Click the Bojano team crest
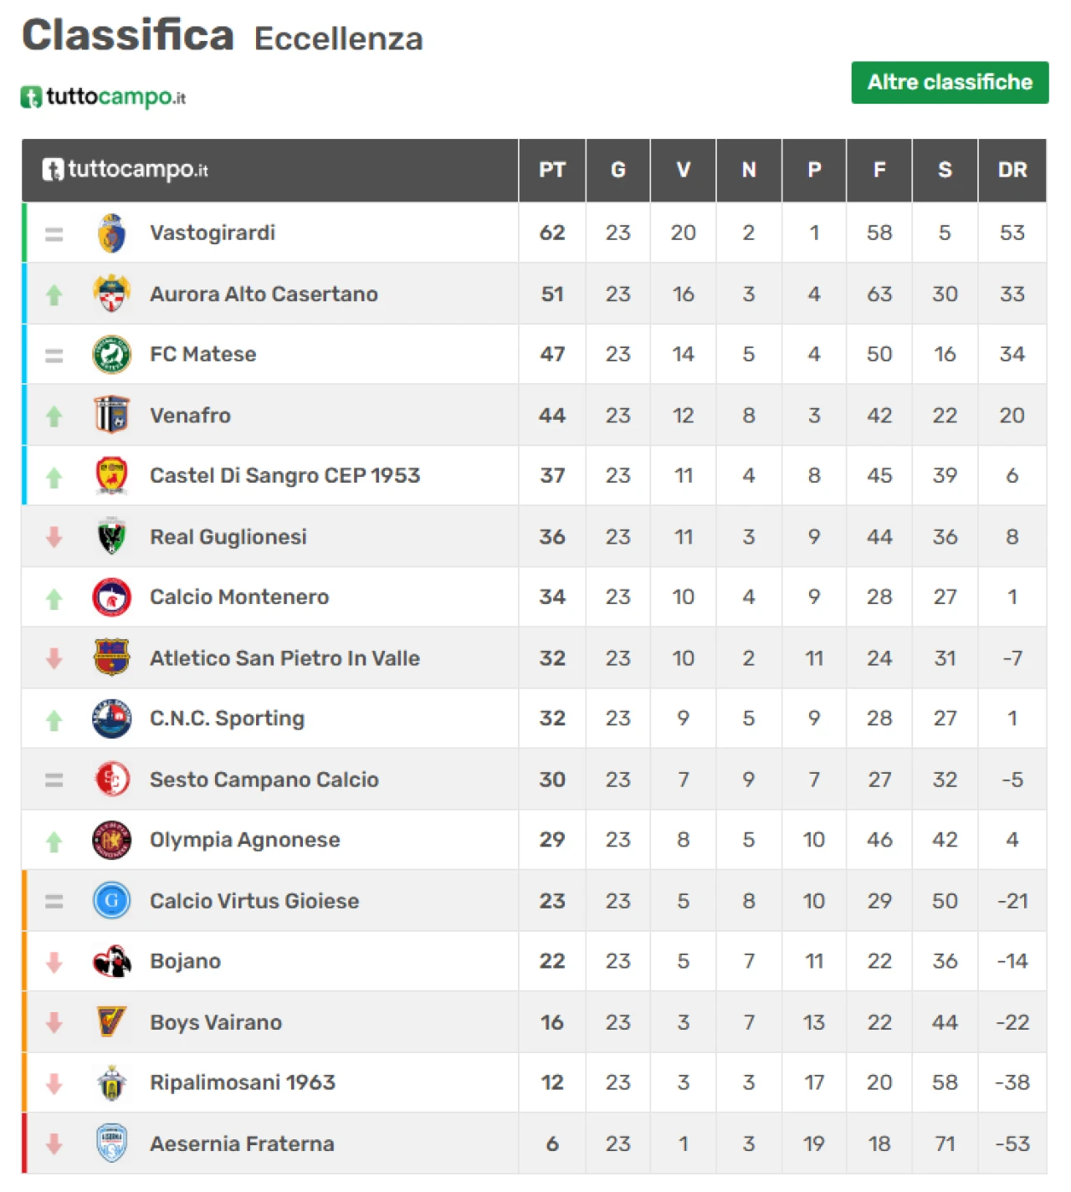This screenshot has height=1192, width=1071. click(x=111, y=961)
